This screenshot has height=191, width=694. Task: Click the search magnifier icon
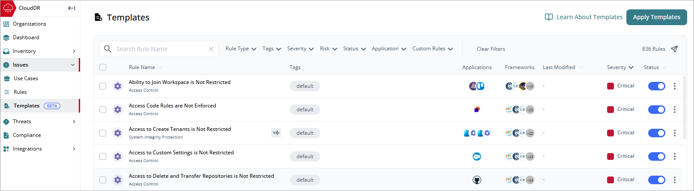coord(108,49)
